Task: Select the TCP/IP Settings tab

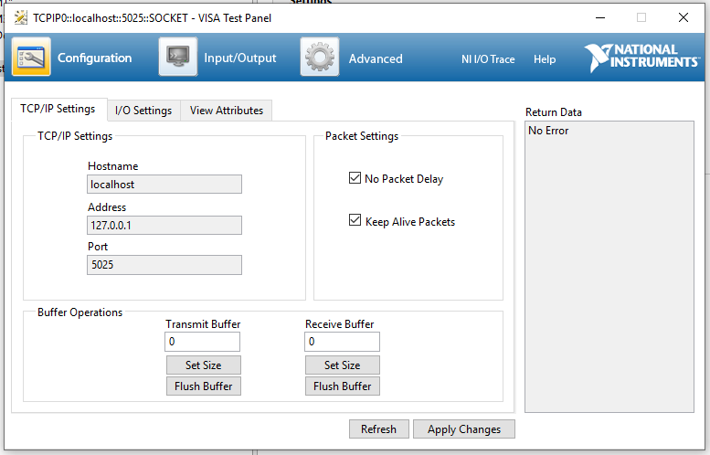Action: pyautogui.click(x=58, y=109)
